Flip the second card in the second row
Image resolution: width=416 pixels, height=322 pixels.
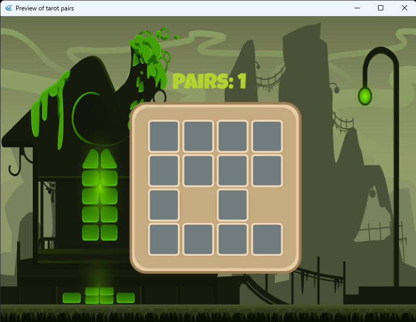[198, 171]
